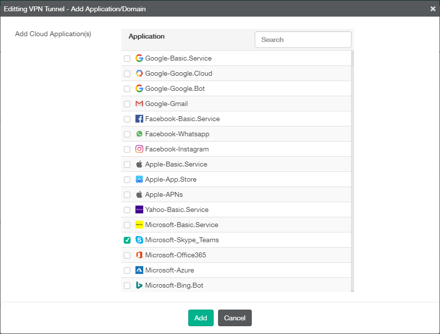Screen dimensions: 440x334
Task: Click the Gmail envelope icon
Action: (139, 104)
